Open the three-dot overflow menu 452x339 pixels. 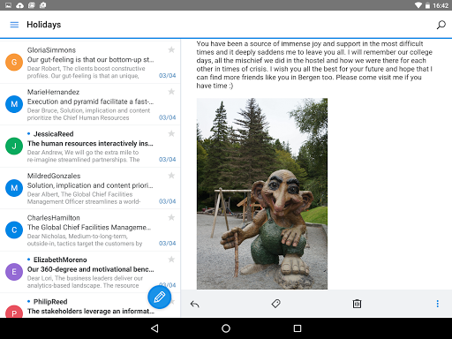(x=438, y=304)
